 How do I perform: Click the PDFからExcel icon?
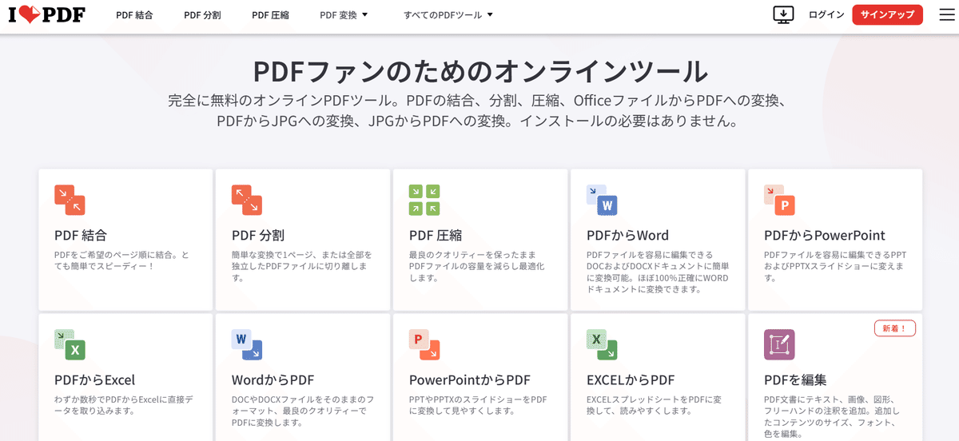70,345
